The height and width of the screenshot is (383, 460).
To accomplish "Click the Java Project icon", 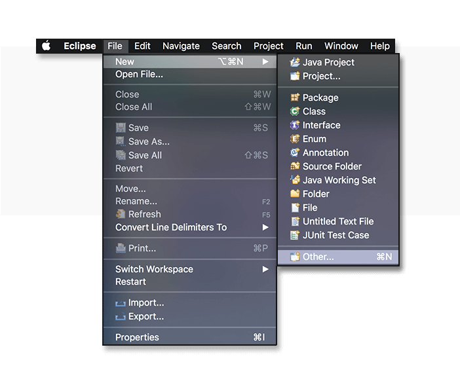I will 295,62.
